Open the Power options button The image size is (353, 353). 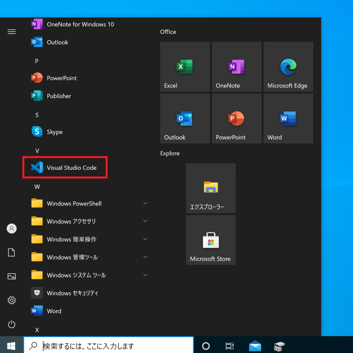point(11,324)
